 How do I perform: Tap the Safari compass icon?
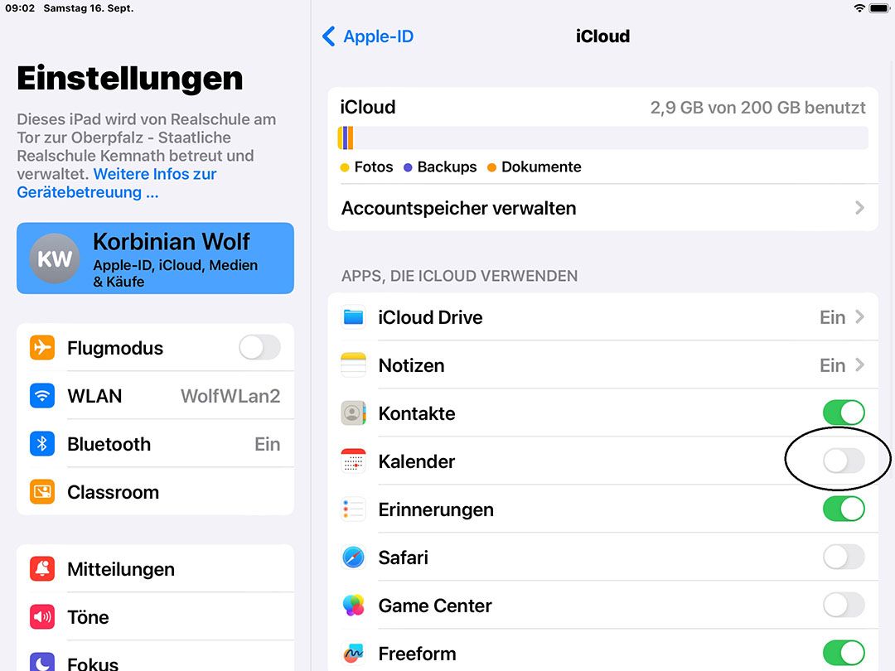pyautogui.click(x=353, y=557)
